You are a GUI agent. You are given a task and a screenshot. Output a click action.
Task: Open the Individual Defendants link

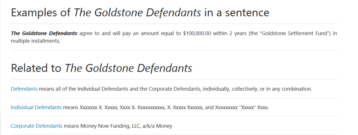(x=36, y=107)
